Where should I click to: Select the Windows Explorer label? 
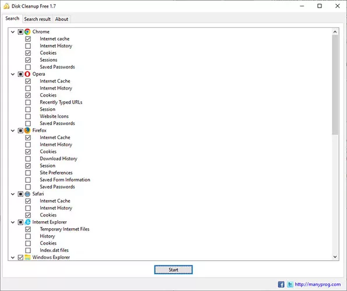pos(51,257)
